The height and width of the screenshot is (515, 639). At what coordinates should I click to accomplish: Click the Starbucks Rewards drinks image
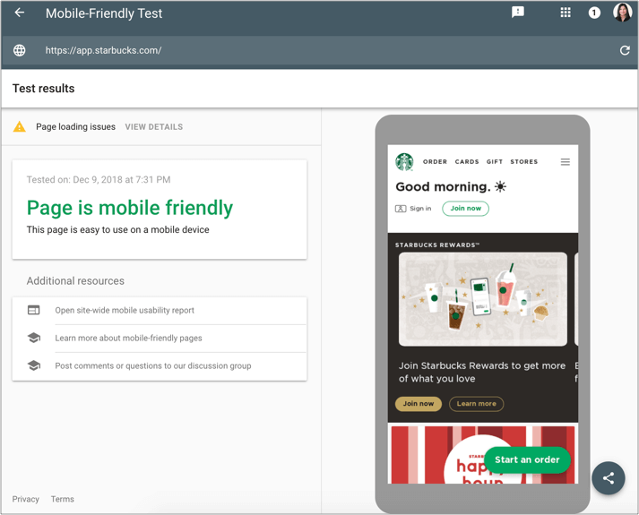click(482, 299)
